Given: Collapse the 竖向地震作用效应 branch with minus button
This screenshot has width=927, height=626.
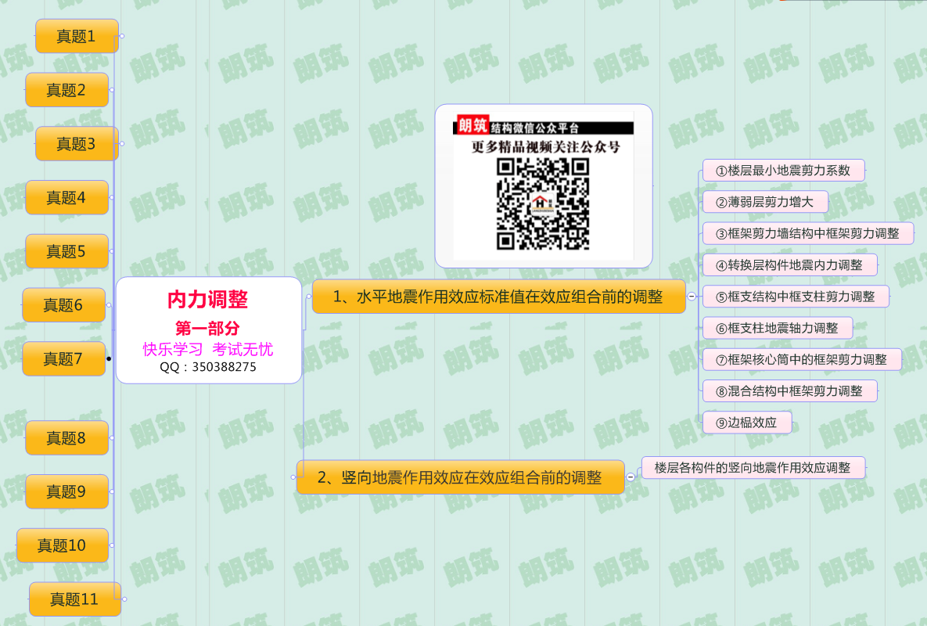Looking at the screenshot, I should tap(631, 477).
